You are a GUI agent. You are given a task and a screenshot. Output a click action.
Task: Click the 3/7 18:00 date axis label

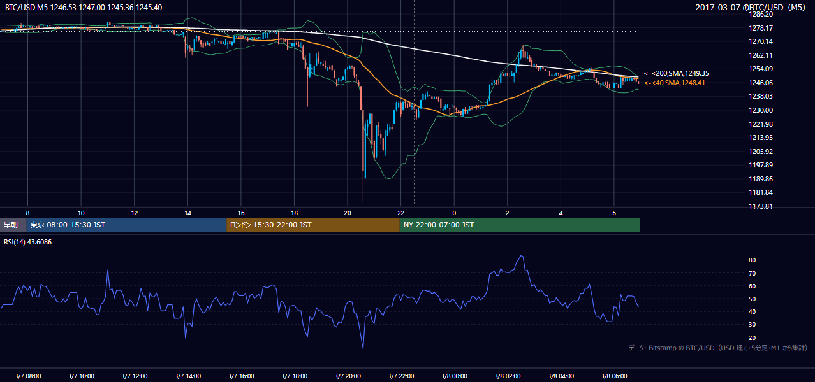(x=294, y=376)
